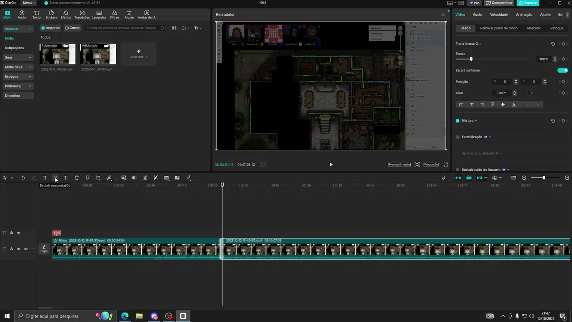Split the clip at the playhead

(x=45, y=178)
